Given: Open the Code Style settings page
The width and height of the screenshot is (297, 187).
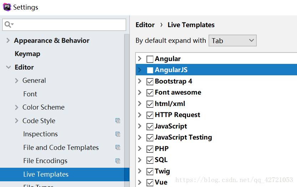Looking at the screenshot, I should pyautogui.click(x=39, y=121).
